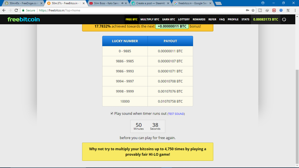Click the freebitcoin logo

coord(24,19)
